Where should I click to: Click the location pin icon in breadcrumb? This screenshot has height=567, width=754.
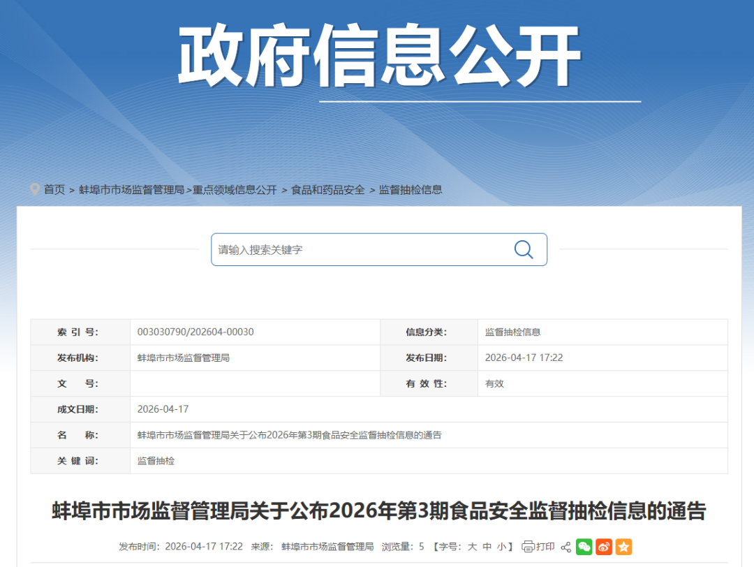click(35, 189)
